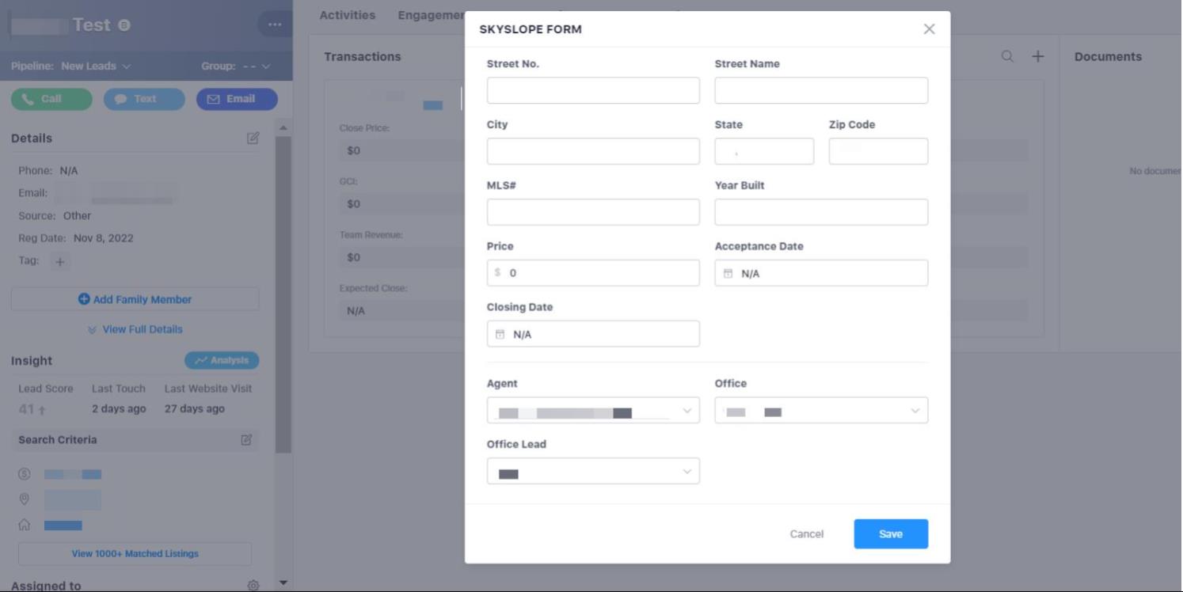This screenshot has height=592, width=1183.
Task: Click the edit icon beside Search Criteria
Action: coord(246,440)
